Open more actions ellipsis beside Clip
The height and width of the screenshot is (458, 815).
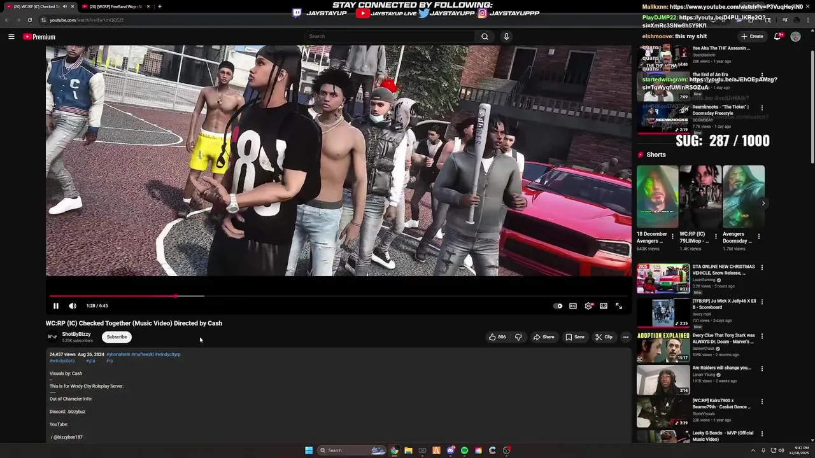tap(626, 337)
